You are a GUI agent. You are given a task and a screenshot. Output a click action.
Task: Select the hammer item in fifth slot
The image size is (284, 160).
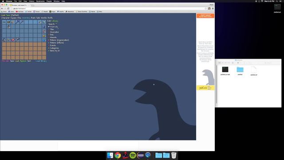[x=22, y=22]
